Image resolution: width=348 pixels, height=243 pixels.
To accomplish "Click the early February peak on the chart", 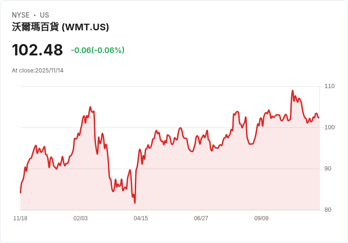I will 90,108.
